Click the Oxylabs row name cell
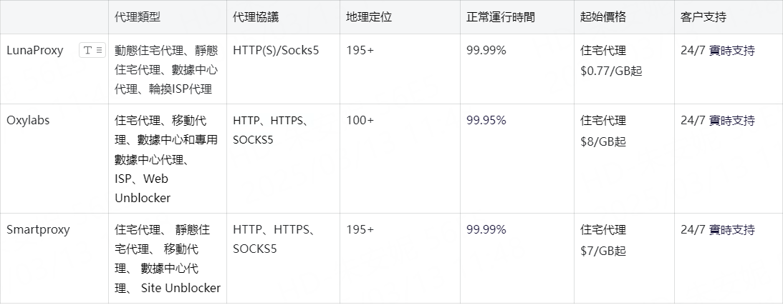Screen dimensions: 783x305 pos(54,159)
